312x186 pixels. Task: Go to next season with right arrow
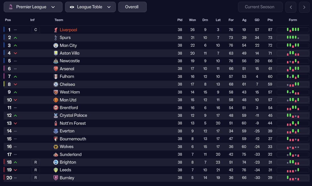click(304, 7)
